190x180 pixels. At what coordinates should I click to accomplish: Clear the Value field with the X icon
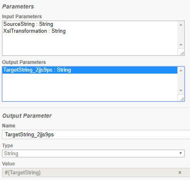(180, 172)
